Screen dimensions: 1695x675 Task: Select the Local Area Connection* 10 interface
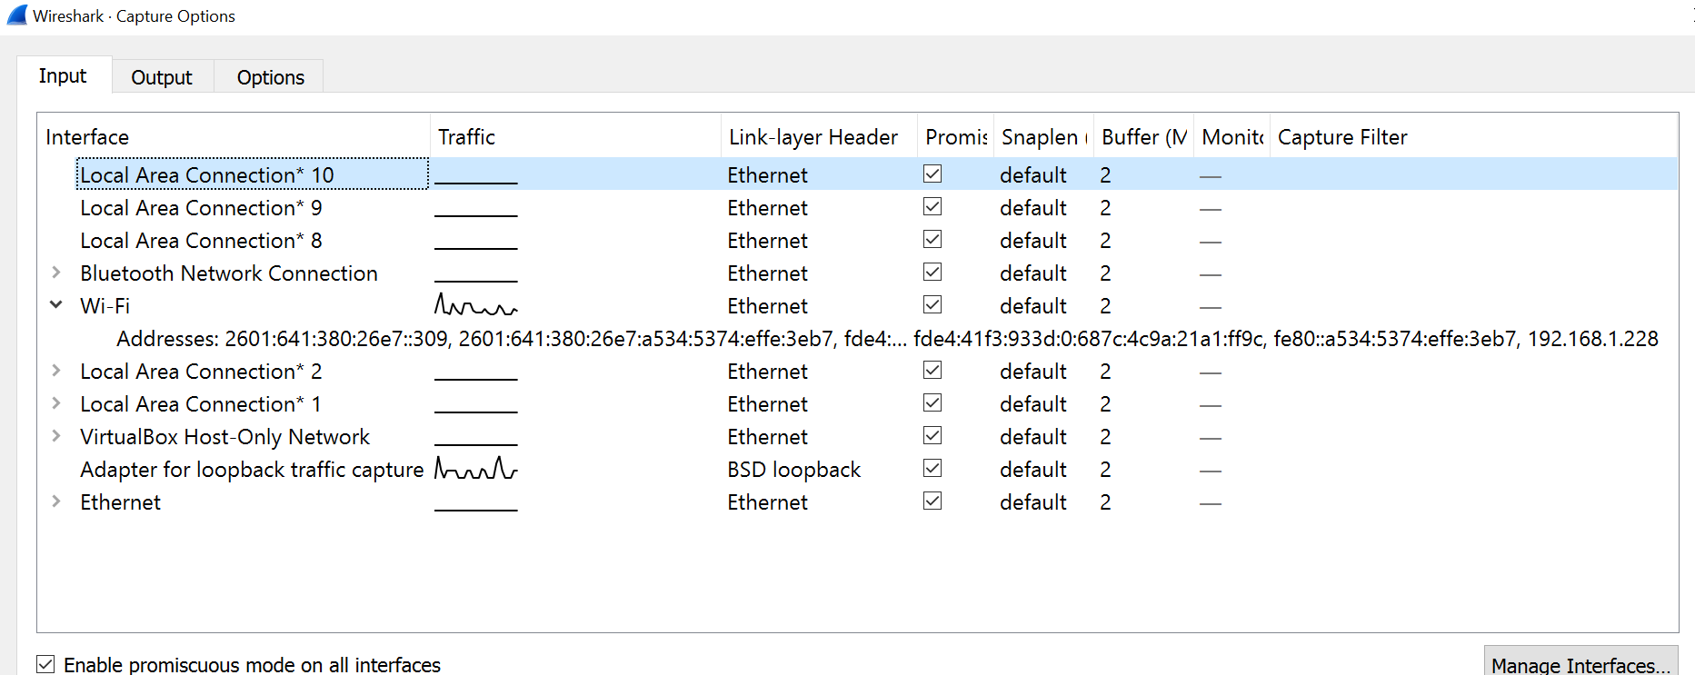207,174
